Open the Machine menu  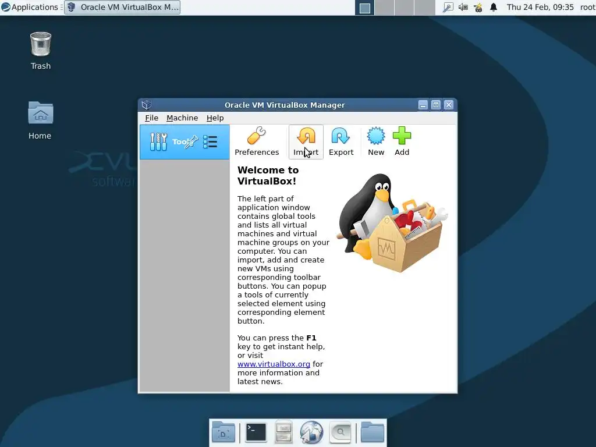pos(182,118)
